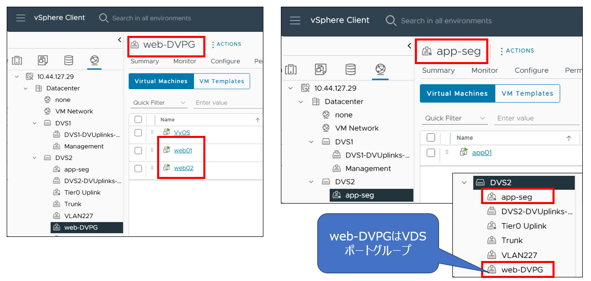
Task: Open VMs and Templates inventory icon, web-DVPG window
Action: click(43, 60)
